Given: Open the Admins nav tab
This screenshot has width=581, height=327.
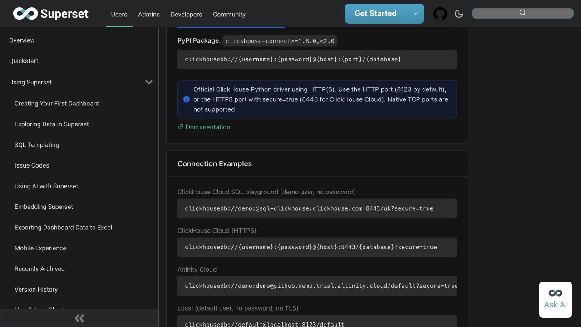Looking at the screenshot, I should 149,14.
